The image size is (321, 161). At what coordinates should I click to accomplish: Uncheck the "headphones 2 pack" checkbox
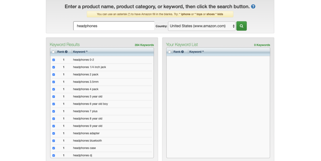(x=54, y=75)
